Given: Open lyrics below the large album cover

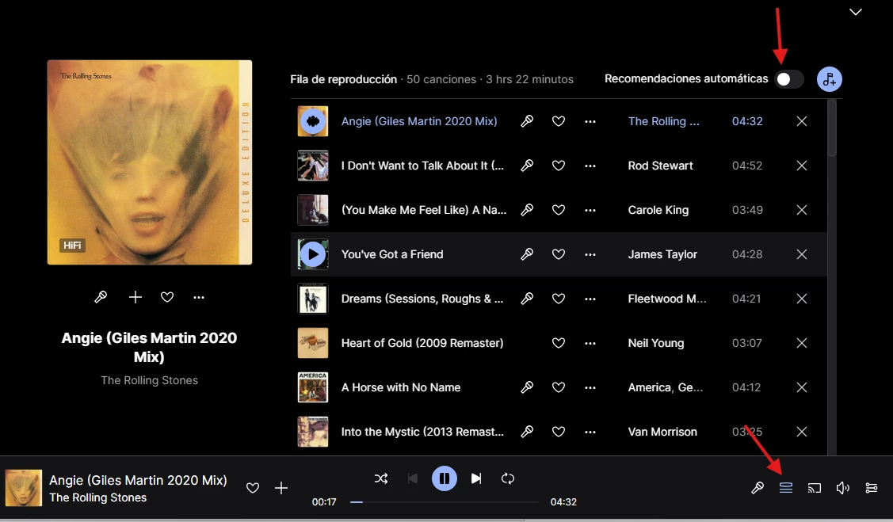Looking at the screenshot, I should [x=101, y=297].
